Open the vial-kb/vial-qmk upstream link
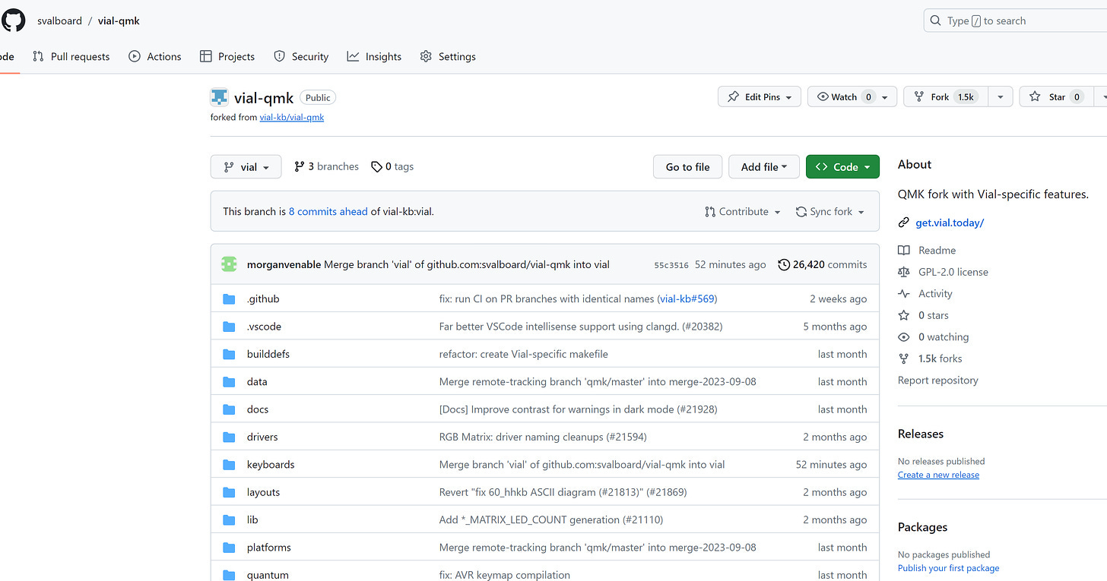The image size is (1107, 581). (x=292, y=117)
